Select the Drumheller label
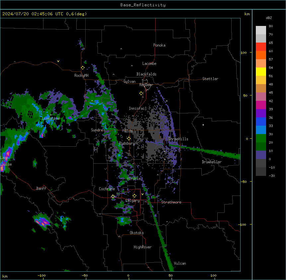 [x=212, y=162]
